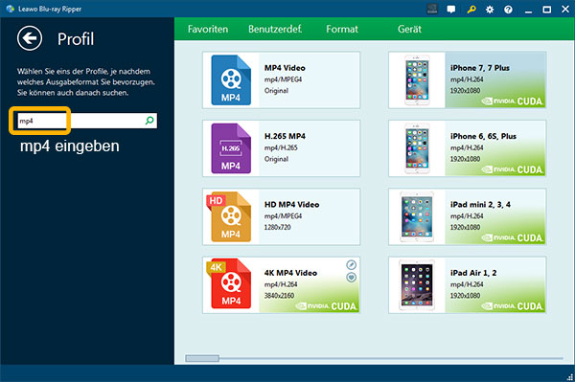The width and height of the screenshot is (575, 382).
Task: Open help via the question mark icon
Action: click(x=508, y=10)
